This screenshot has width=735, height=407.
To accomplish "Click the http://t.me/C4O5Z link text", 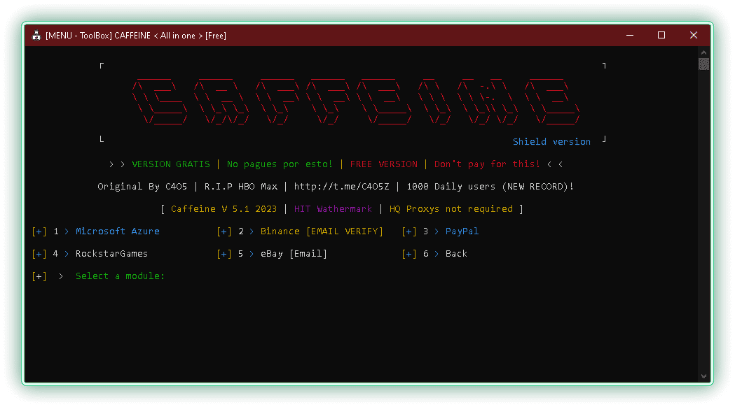I will pyautogui.click(x=342, y=186).
